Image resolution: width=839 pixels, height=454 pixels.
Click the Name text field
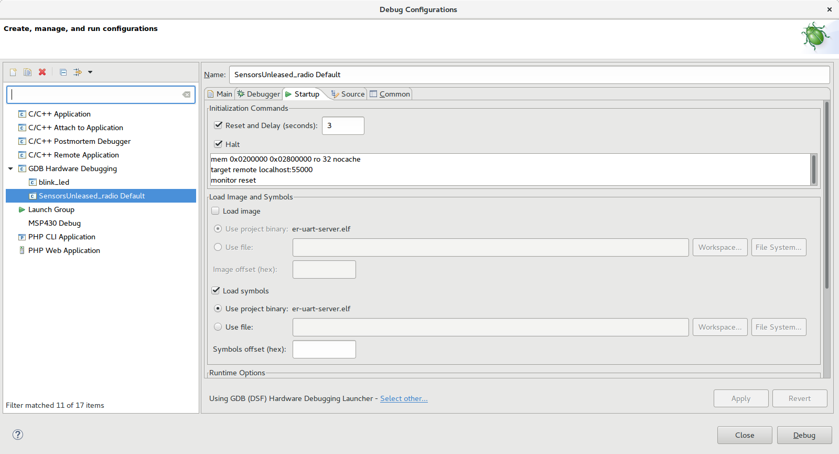(x=529, y=75)
